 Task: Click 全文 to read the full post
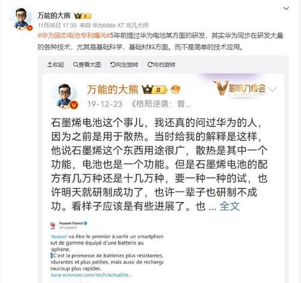click(x=229, y=206)
